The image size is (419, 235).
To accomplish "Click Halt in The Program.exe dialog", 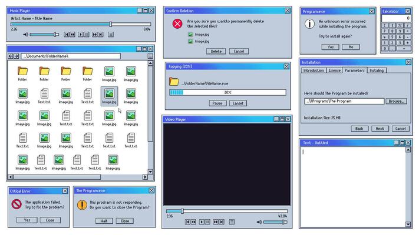I will [x=104, y=221].
